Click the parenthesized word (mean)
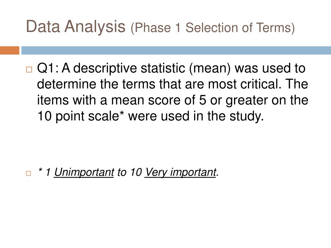The width and height of the screenshot is (331, 248). (210, 69)
